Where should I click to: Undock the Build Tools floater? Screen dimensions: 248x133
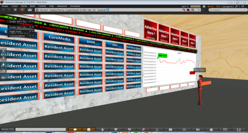click(x=30, y=31)
